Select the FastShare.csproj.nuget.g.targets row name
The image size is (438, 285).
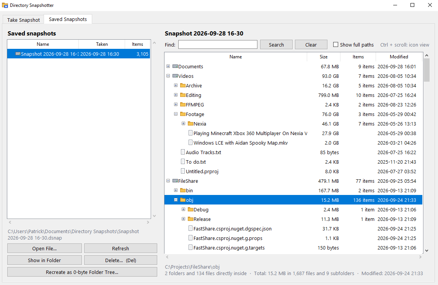(229, 248)
